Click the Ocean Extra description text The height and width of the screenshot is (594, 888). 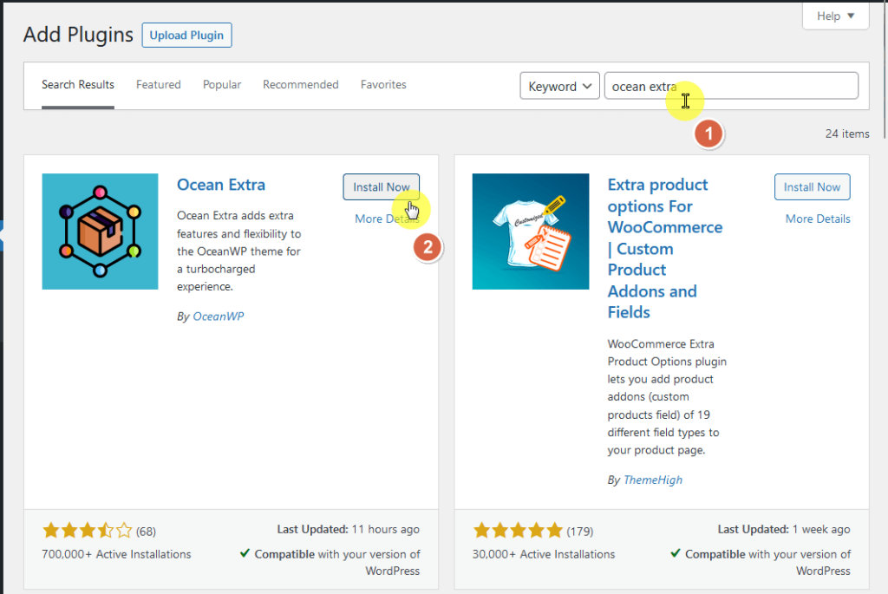239,251
